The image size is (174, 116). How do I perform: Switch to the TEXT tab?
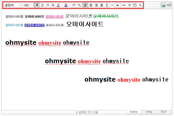point(163,112)
